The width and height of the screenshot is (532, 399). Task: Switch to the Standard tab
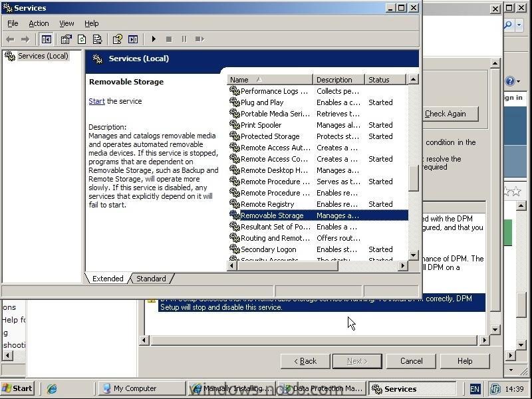[x=152, y=279]
